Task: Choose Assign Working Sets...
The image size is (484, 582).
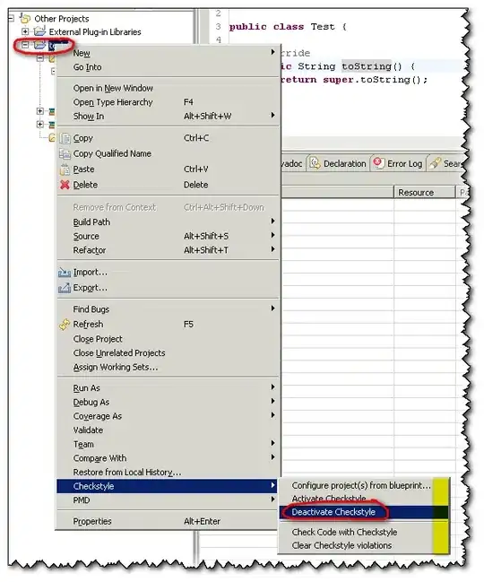Action: [x=168, y=367]
